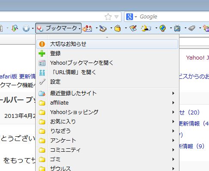Viewport: 209px width, 171px height.
Task: Click the shopping bag toolbar icon
Action: click(x=118, y=28)
